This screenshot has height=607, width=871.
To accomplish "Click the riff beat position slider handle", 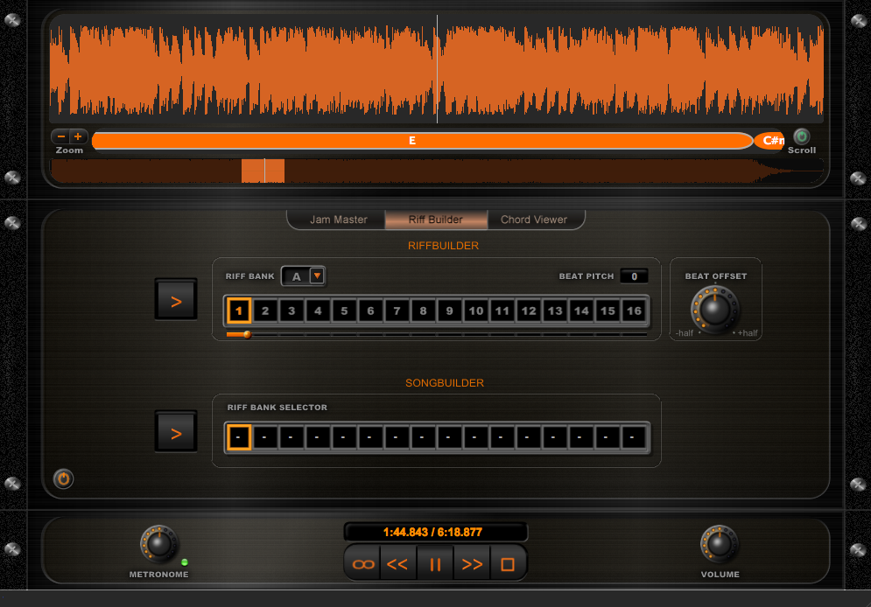I will 247,334.
